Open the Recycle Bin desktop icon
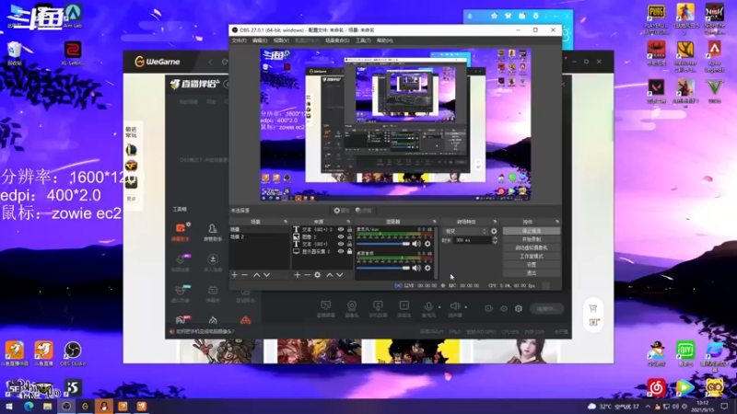The width and height of the screenshot is (737, 414). pyautogui.click(x=14, y=52)
